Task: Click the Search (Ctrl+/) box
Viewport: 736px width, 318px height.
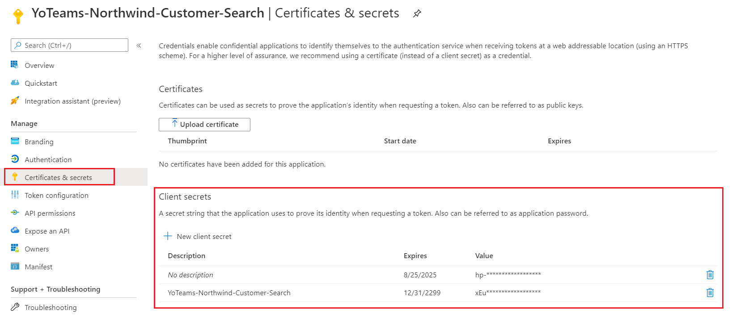Action: click(72, 46)
